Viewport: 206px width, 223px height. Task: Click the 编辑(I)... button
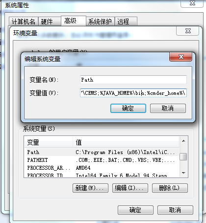pos(130,188)
